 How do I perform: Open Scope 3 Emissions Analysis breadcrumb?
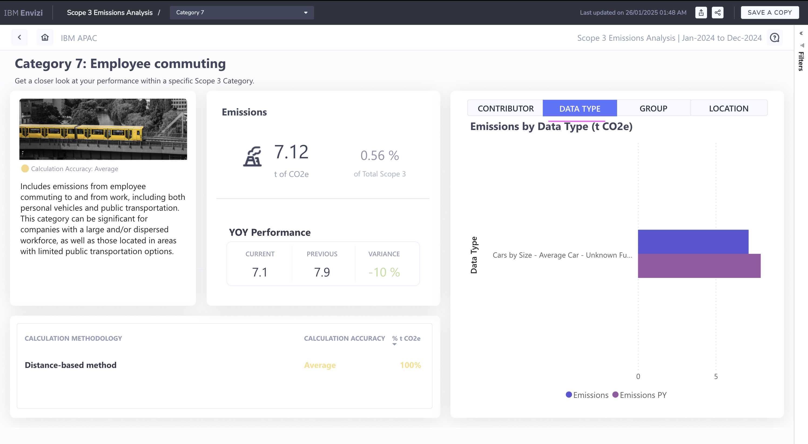(109, 12)
